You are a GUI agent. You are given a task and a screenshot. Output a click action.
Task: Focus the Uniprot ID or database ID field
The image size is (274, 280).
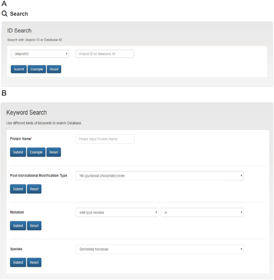coord(105,54)
